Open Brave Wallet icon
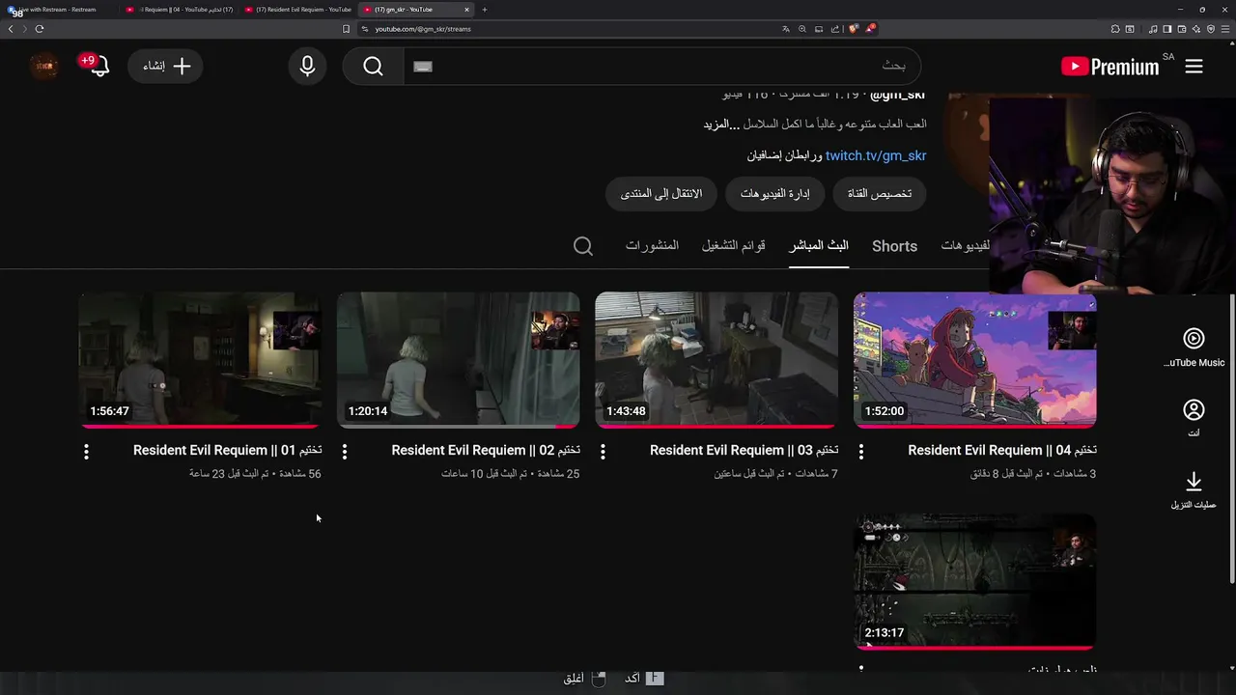This screenshot has height=695, width=1236. click(x=1181, y=29)
